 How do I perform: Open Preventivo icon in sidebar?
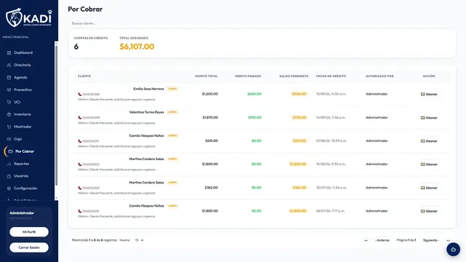pos(9,90)
